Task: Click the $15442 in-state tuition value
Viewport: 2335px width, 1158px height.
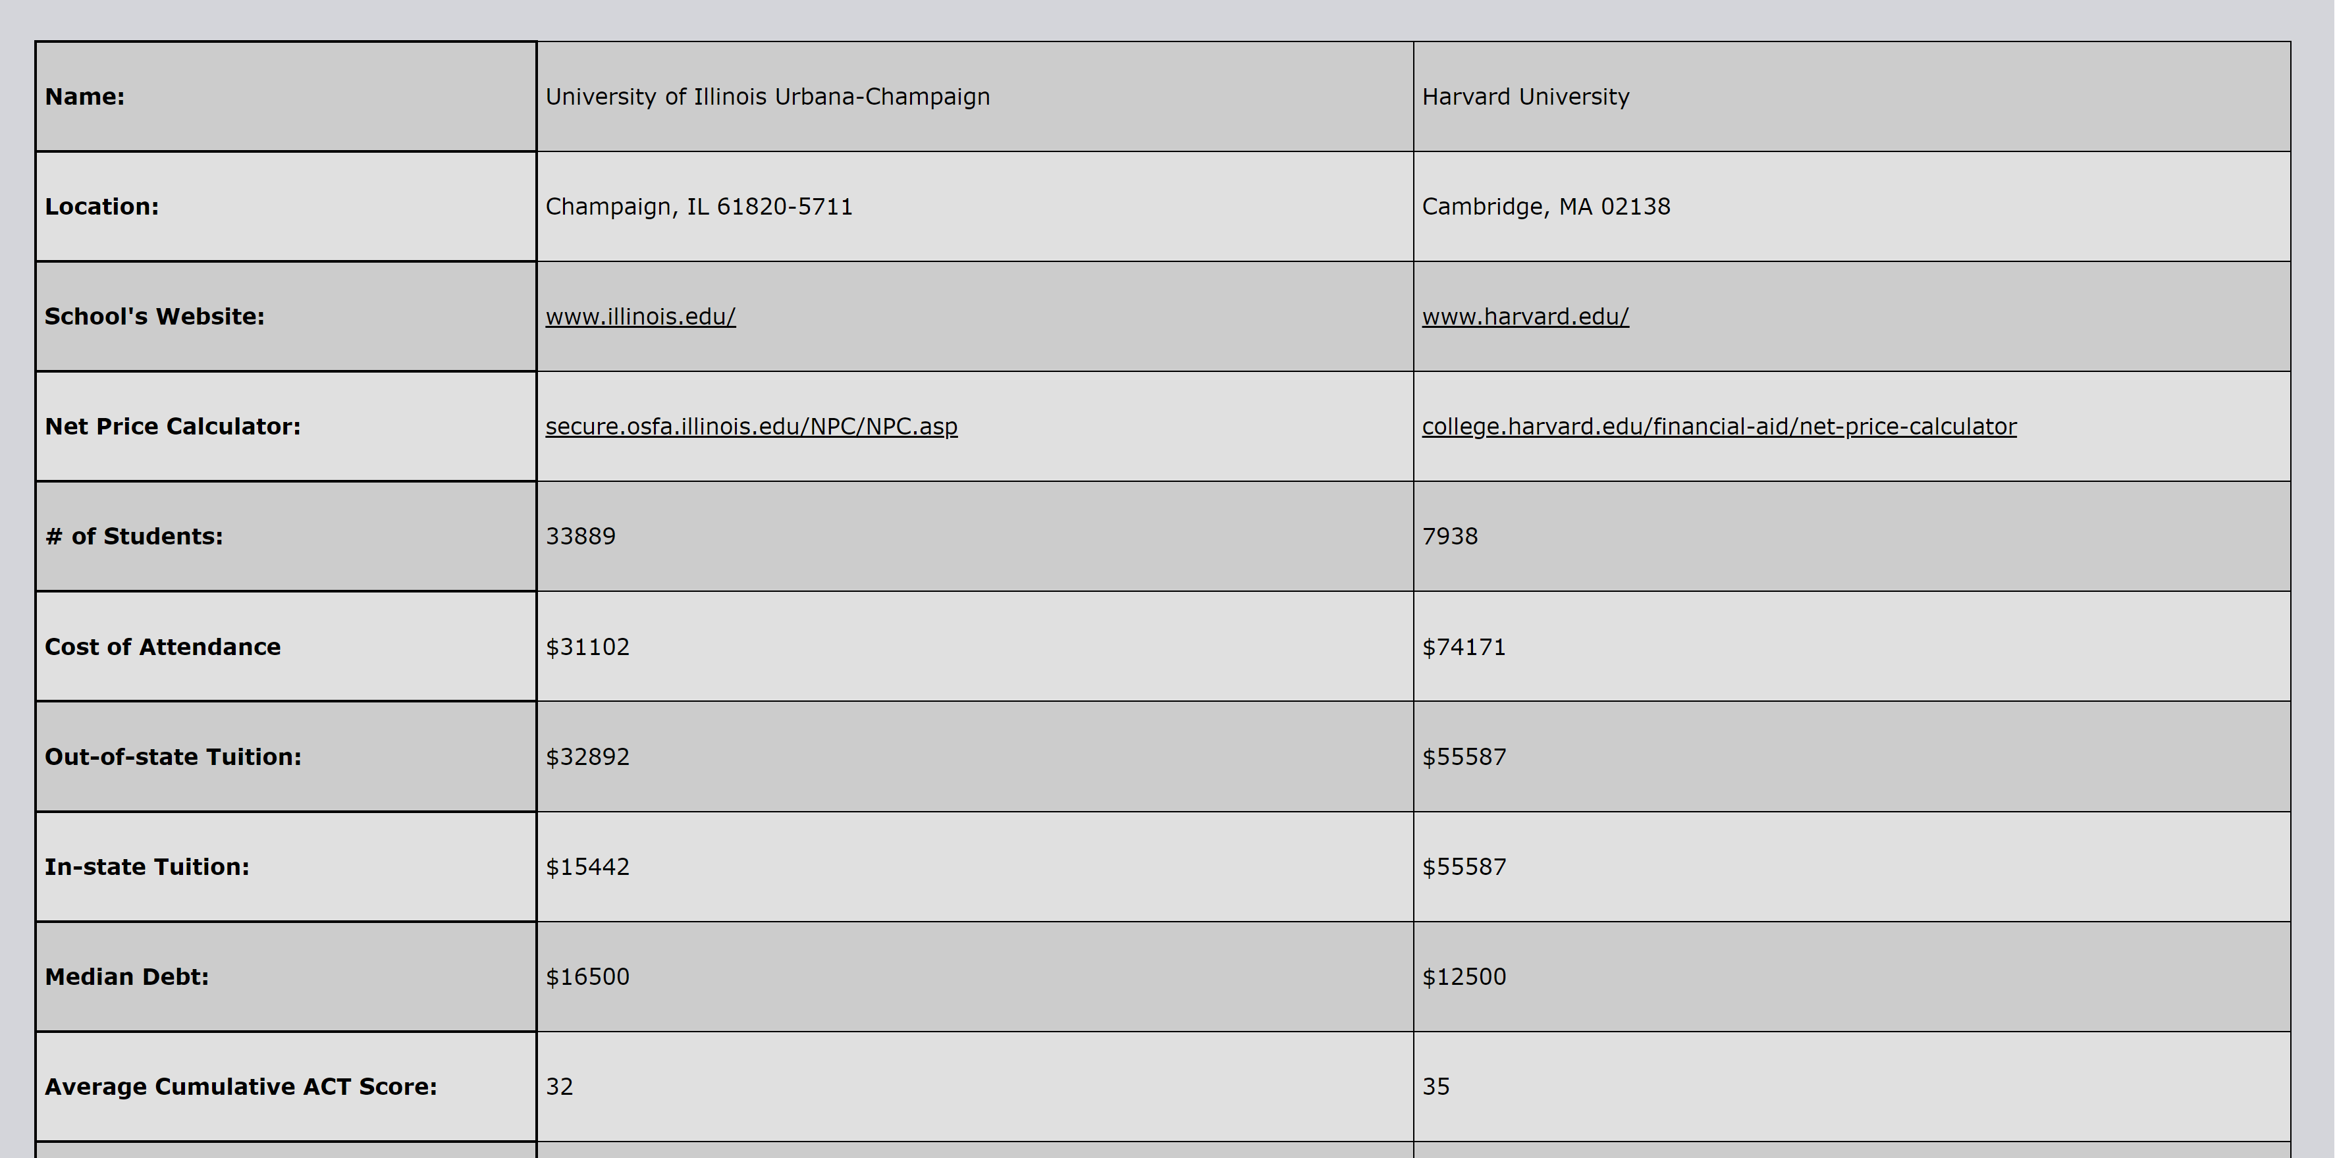Action: [x=587, y=867]
